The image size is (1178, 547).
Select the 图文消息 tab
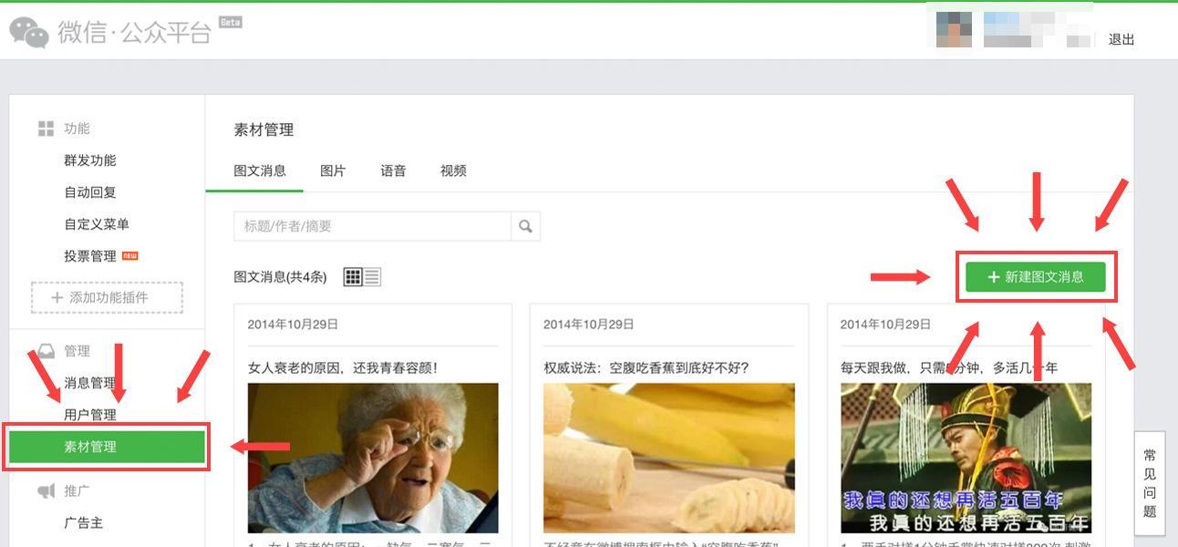tap(260, 170)
